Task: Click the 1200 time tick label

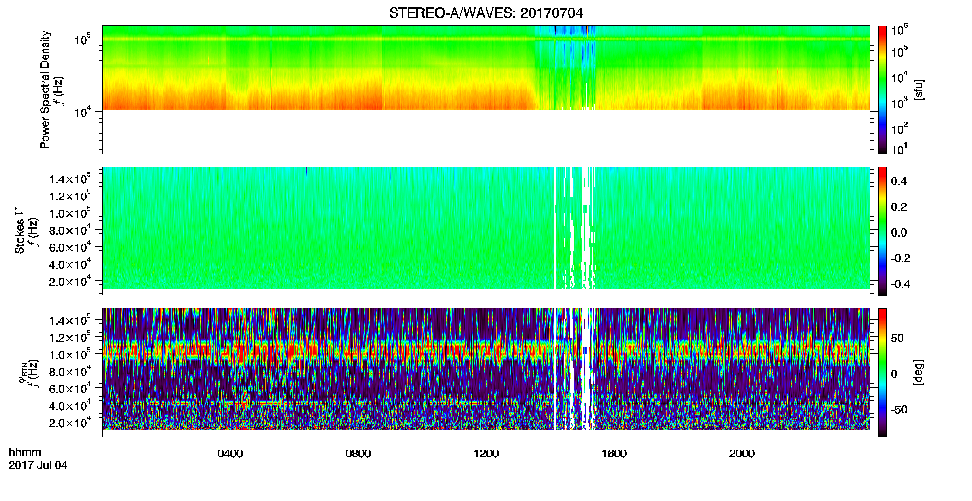Action: 486,453
